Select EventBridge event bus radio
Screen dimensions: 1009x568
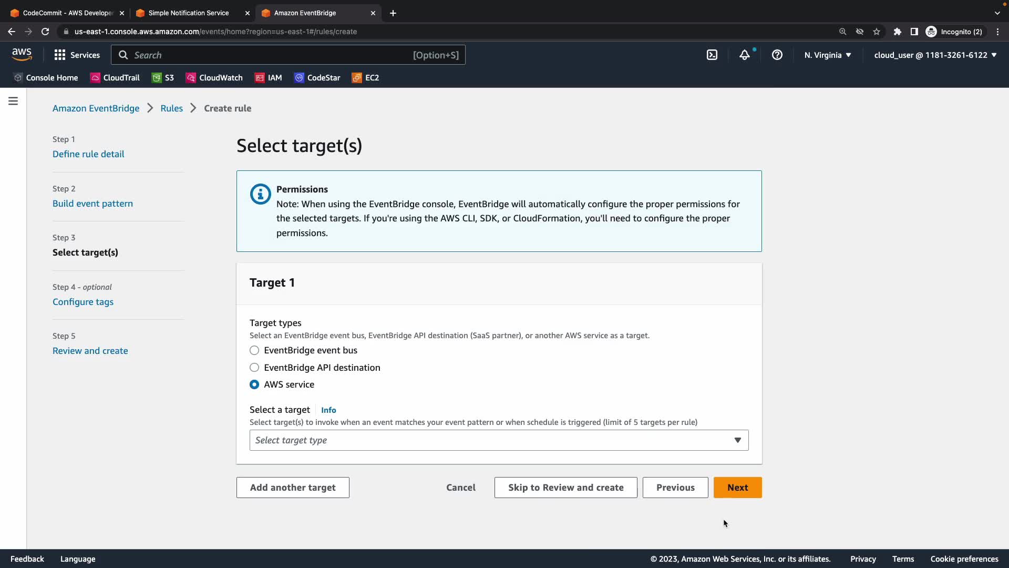tap(254, 350)
